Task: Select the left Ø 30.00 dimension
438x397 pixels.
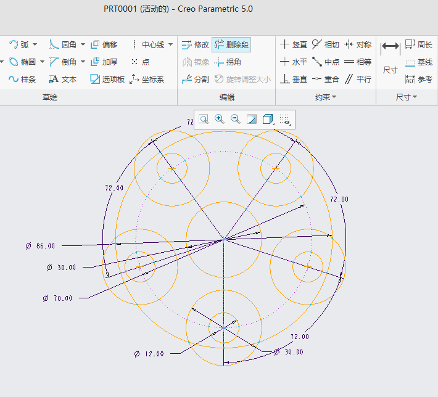Action: pos(61,268)
